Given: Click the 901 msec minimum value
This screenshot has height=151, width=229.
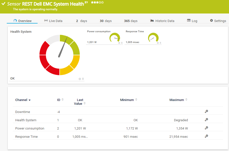Looking at the screenshot, I should 131,136.
